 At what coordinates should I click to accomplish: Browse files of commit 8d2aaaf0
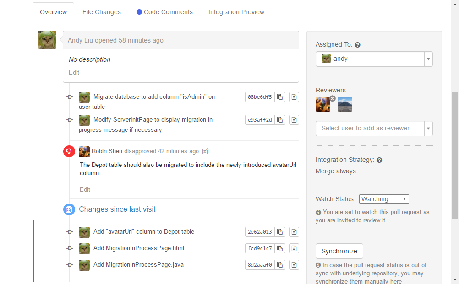coord(294,265)
